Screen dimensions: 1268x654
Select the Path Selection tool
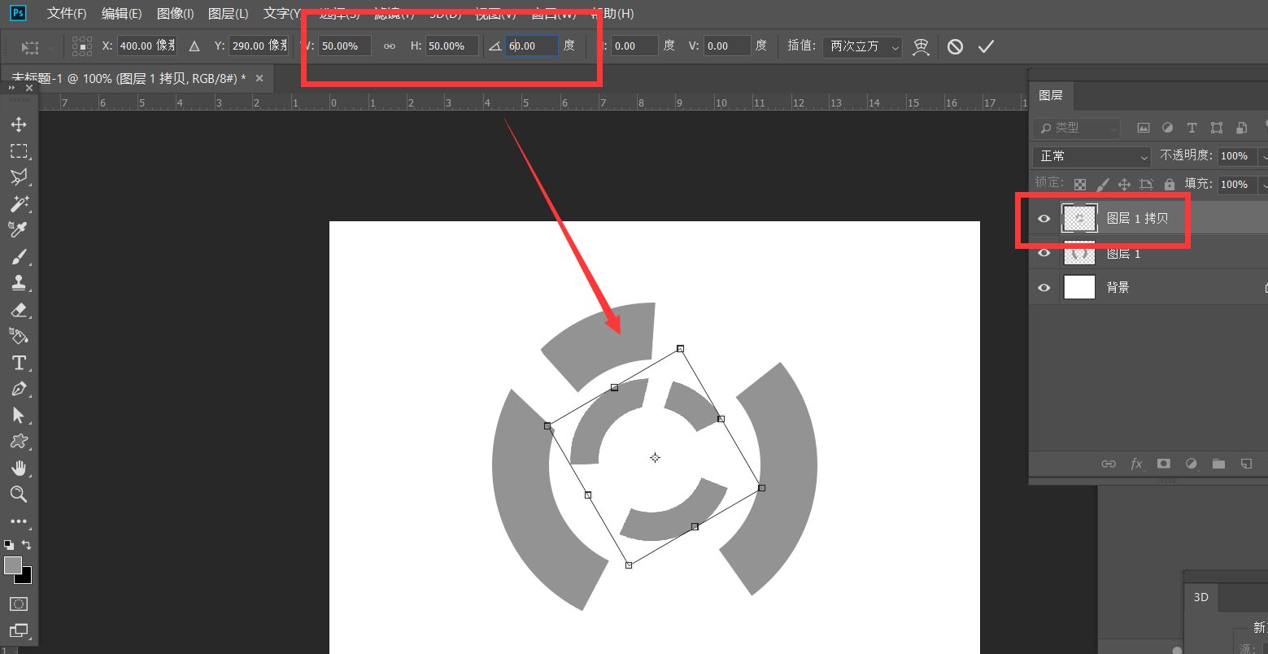click(19, 416)
